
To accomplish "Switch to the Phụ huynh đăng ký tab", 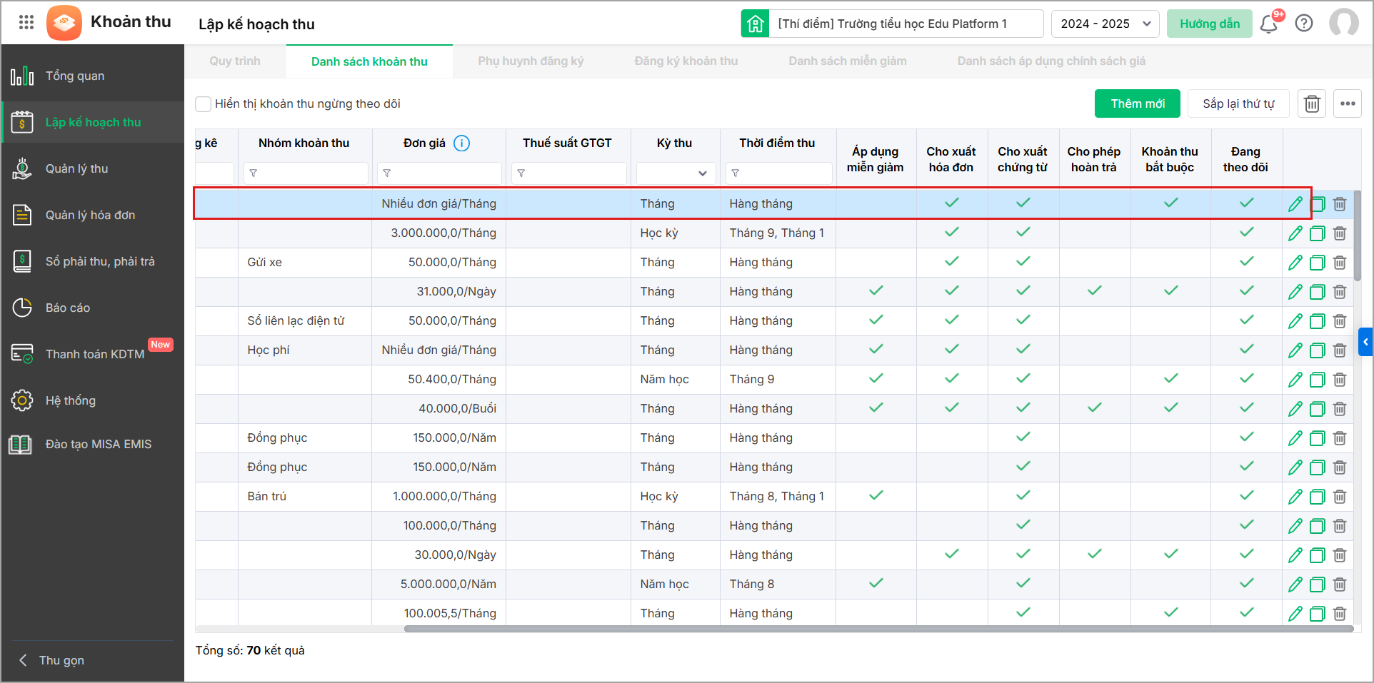I will pyautogui.click(x=531, y=61).
